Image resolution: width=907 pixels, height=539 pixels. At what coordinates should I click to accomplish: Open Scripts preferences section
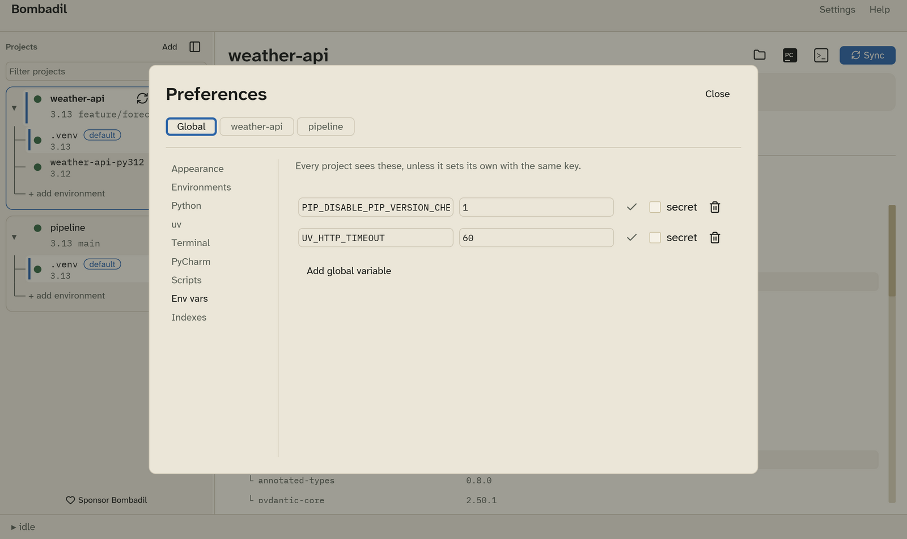point(187,280)
